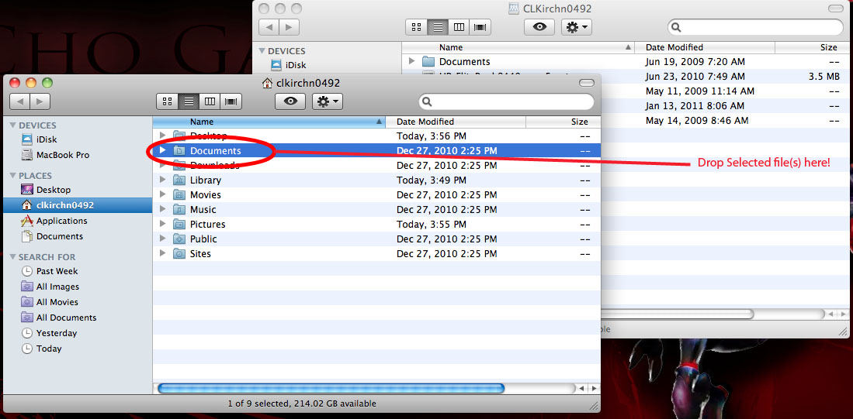Click horizontal scrollbar in front window
The image size is (853, 419).
pos(331,388)
